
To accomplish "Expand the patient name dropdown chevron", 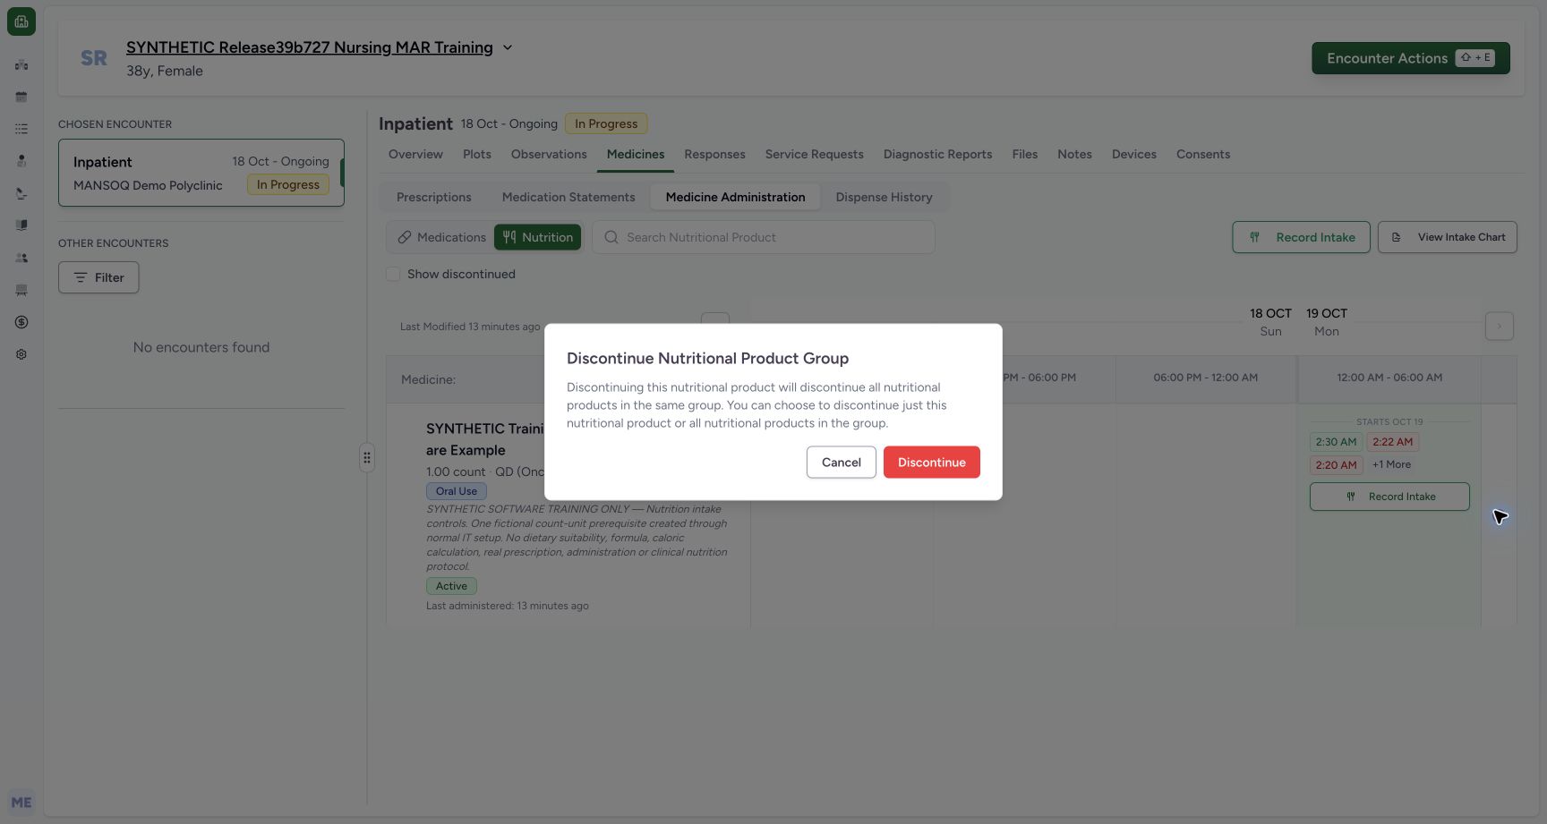I will click(x=508, y=47).
